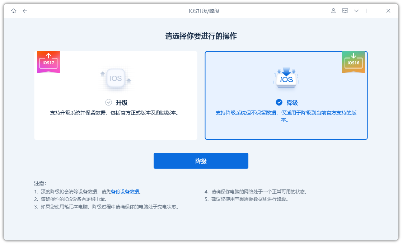
Task: Click the downgrade card description text
Action: (x=286, y=115)
